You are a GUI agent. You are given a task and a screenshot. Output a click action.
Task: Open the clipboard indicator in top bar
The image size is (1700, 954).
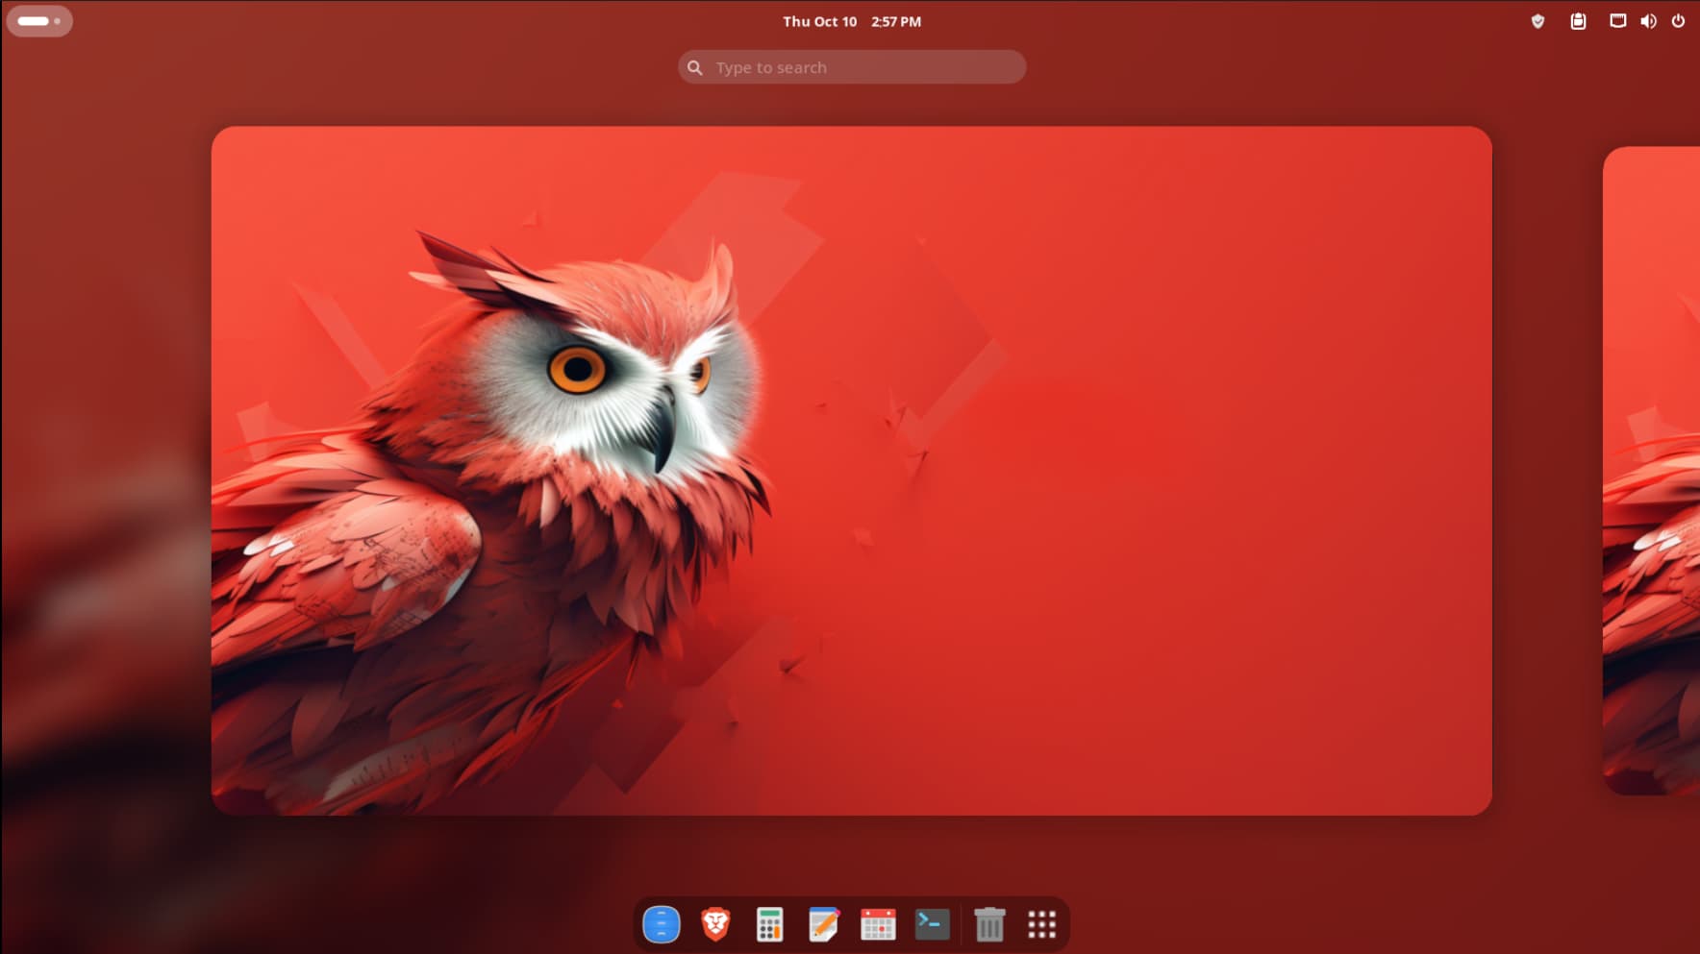coord(1578,21)
